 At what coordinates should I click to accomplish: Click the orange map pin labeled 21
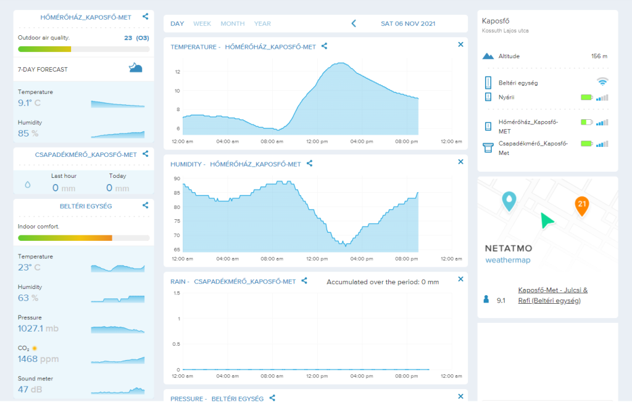[x=581, y=205]
